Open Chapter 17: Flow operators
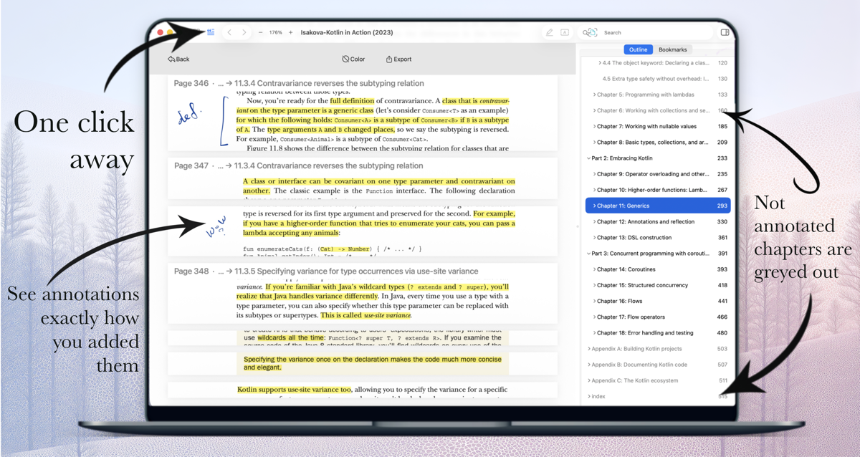Image resolution: width=860 pixels, height=457 pixels. [658, 317]
